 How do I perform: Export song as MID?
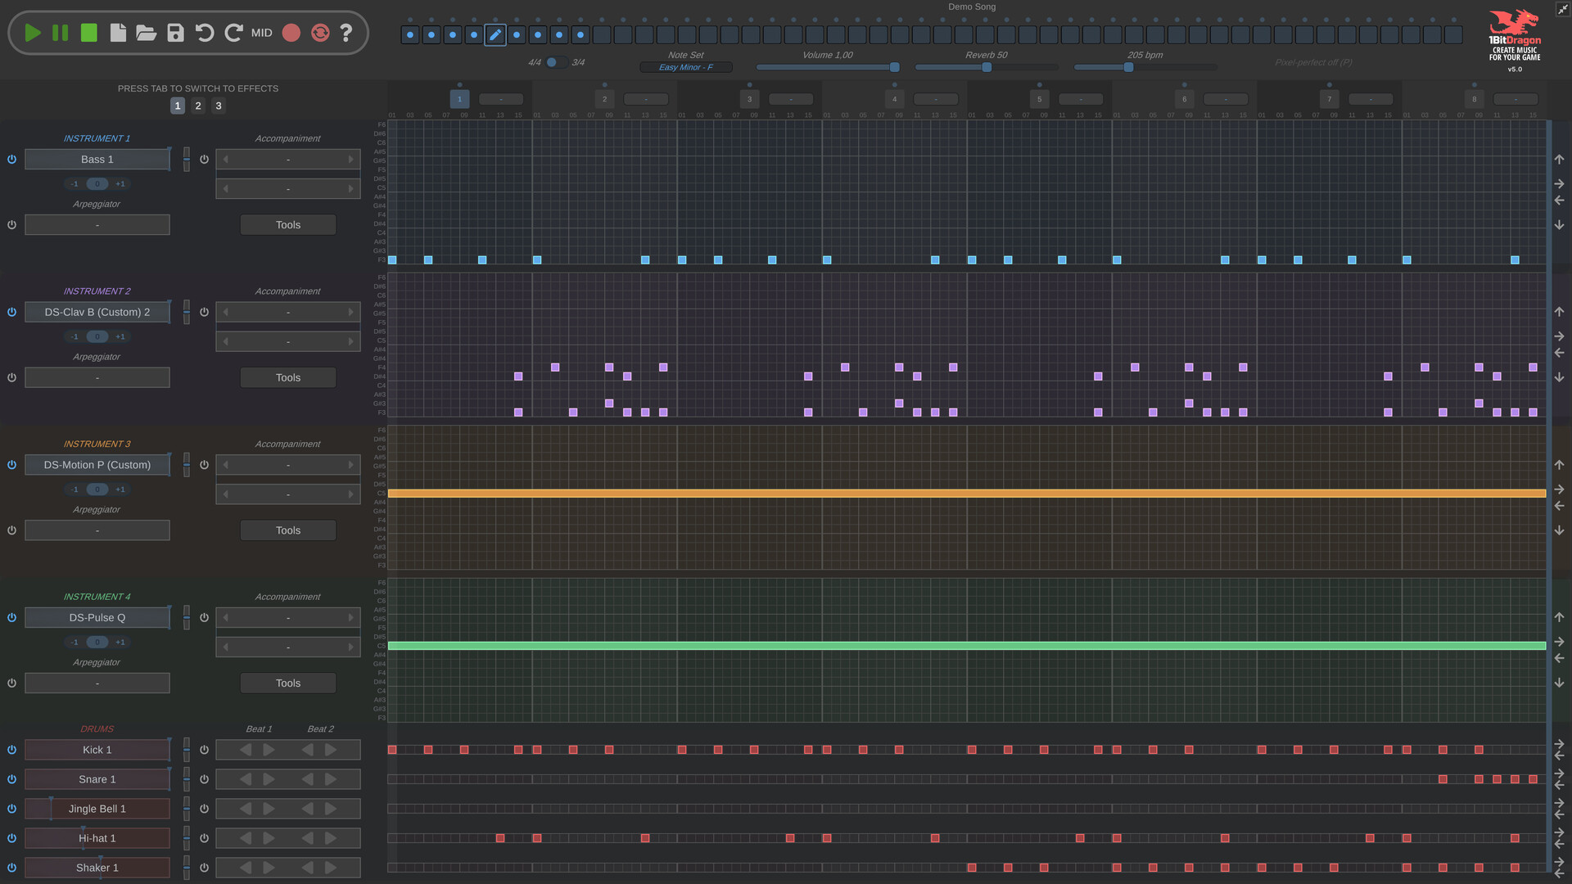[x=262, y=33]
